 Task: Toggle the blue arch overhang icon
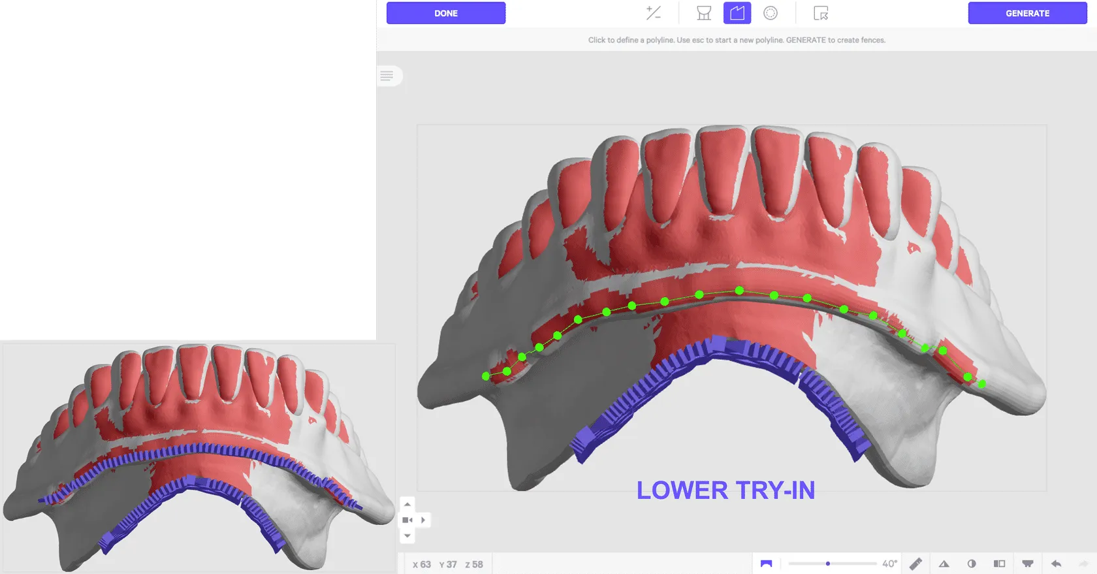pyautogui.click(x=767, y=564)
